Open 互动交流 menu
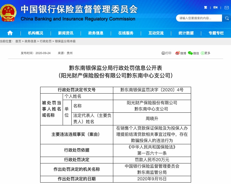 click(156, 33)
